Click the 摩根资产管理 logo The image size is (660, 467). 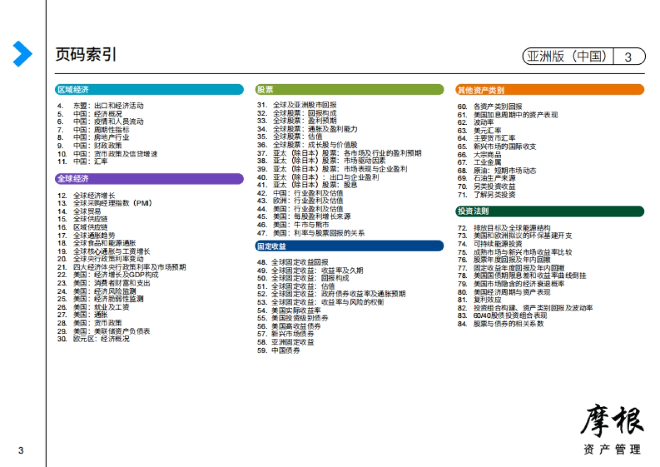point(612,430)
